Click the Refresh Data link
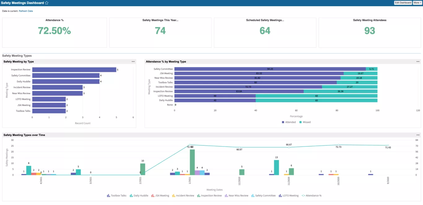The width and height of the screenshot is (423, 205). click(26, 11)
